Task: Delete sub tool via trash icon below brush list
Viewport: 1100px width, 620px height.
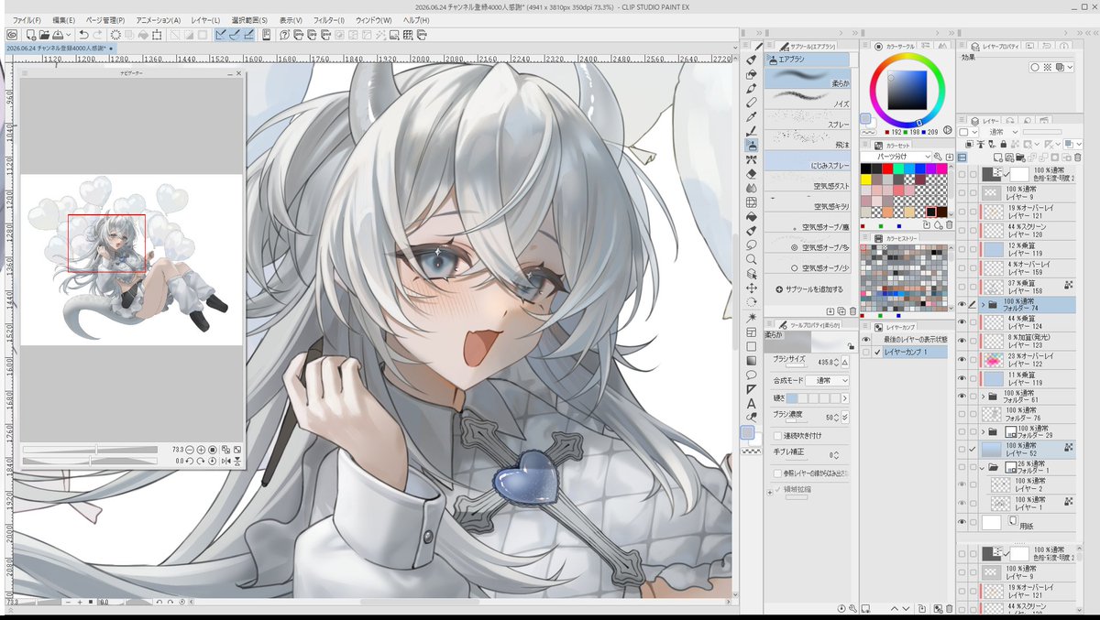Action: coord(853,310)
